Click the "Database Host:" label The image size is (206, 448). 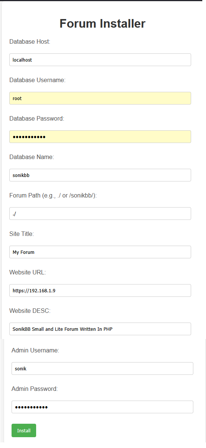(30, 42)
